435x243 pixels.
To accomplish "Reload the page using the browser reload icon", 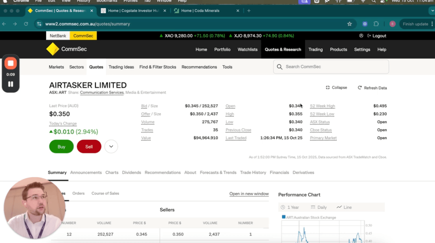I will click(x=26, y=24).
